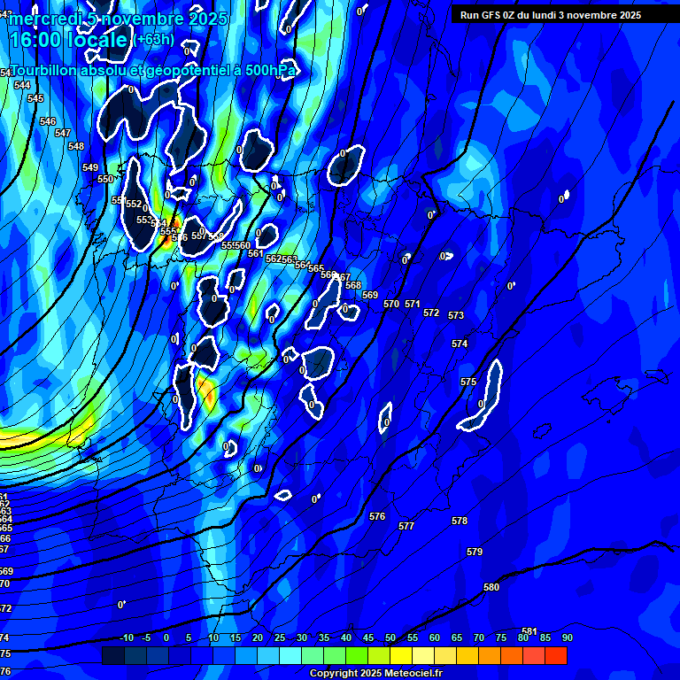Click the 578 isohypse label

460,522
